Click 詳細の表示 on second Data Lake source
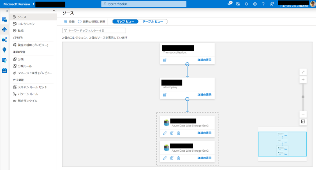316x170 pixels. pyautogui.click(x=204, y=158)
